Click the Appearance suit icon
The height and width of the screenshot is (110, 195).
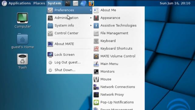pyautogui.click(x=96, y=18)
